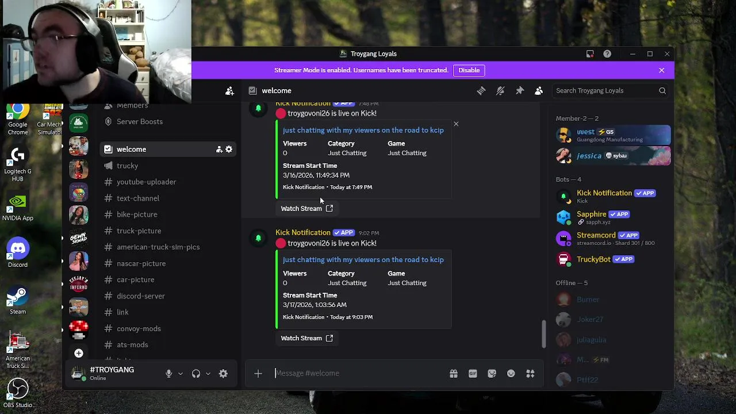Select the youtube-uploader channel
This screenshot has height=414, width=736.
tap(167, 182)
